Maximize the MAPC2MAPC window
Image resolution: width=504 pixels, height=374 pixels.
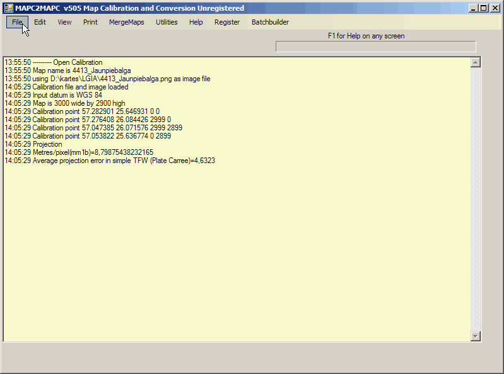pyautogui.click(x=483, y=8)
